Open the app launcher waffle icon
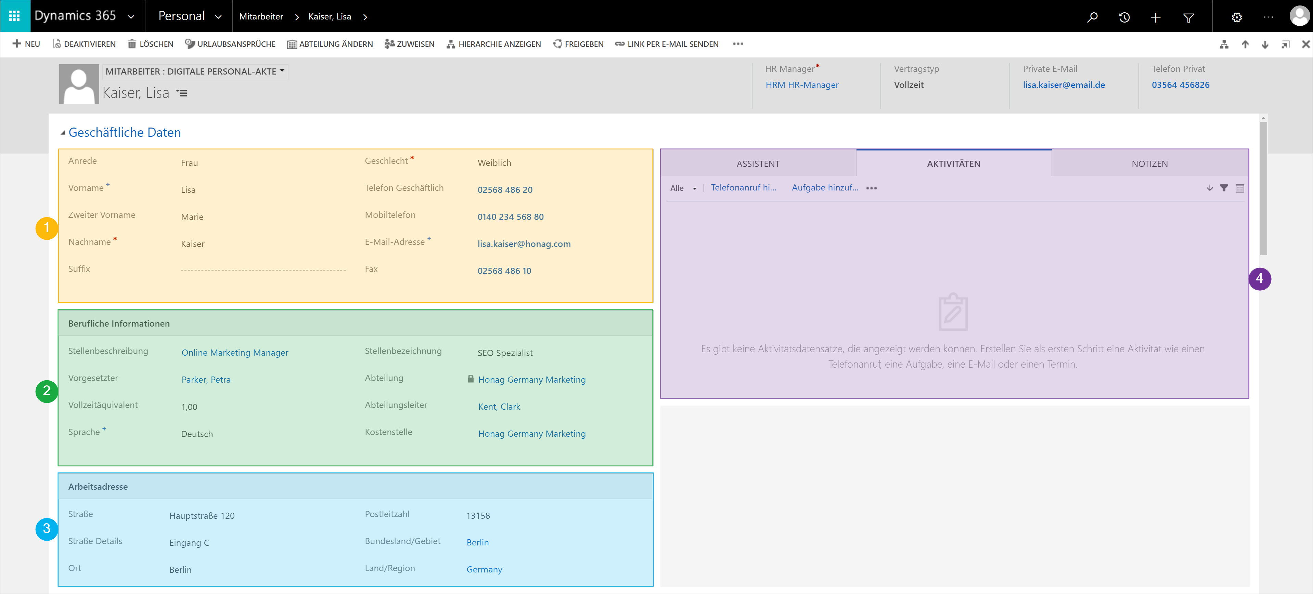Viewport: 1313px width, 594px height. [14, 16]
